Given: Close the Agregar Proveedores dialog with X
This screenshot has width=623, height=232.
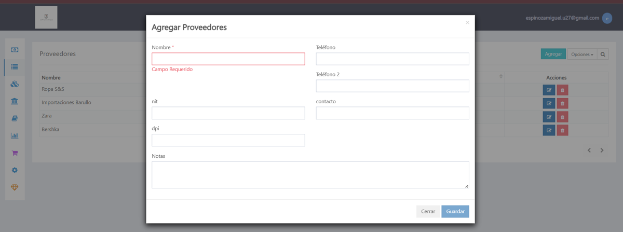Looking at the screenshot, I should click(467, 22).
